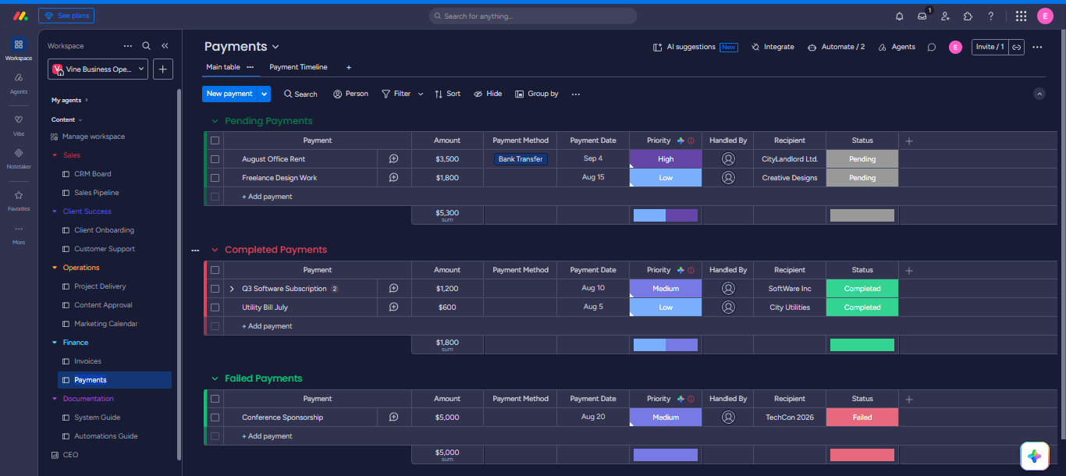The height and width of the screenshot is (476, 1066).
Task: Open the Payments board title dropdown
Action: click(275, 47)
